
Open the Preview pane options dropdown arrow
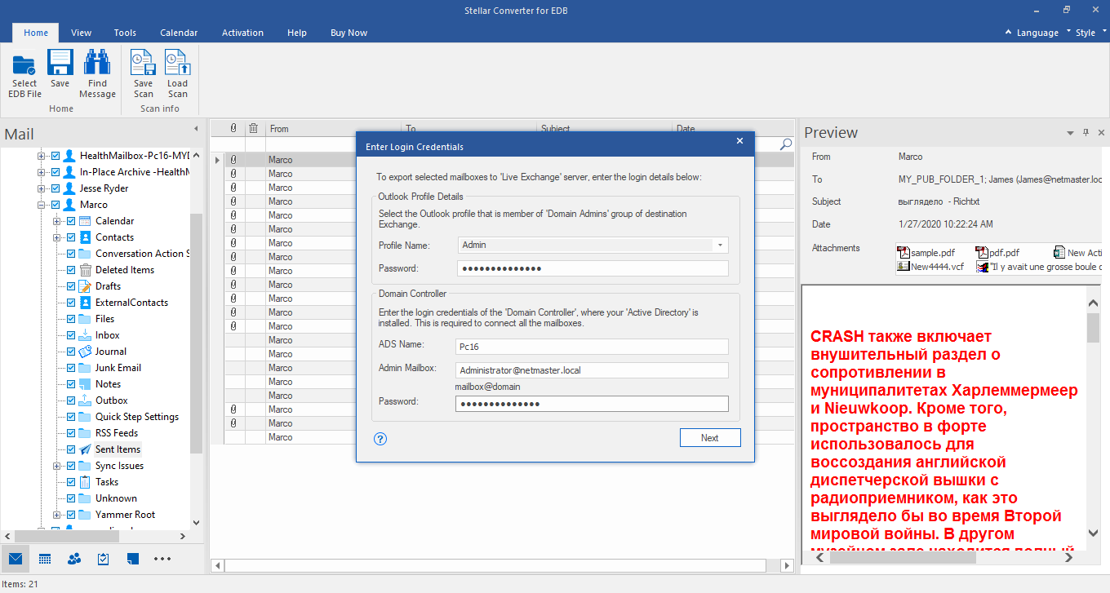pos(1070,132)
